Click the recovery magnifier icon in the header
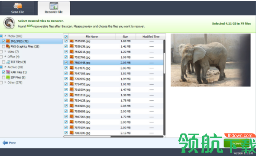256x156 pixels. click(x=9, y=23)
